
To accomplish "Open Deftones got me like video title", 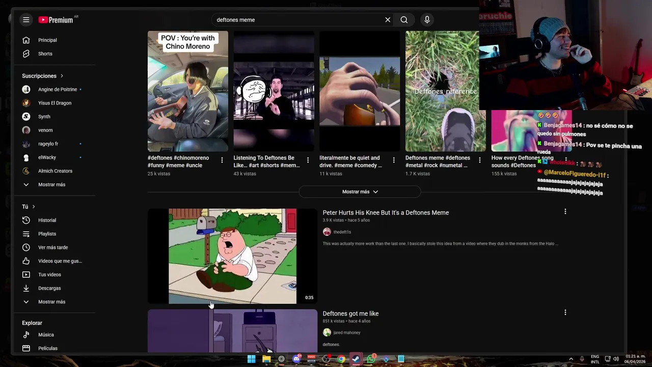I will 350,313.
